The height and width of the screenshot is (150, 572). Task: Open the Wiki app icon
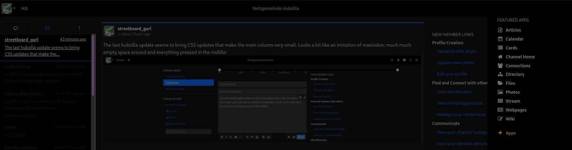tap(500, 119)
